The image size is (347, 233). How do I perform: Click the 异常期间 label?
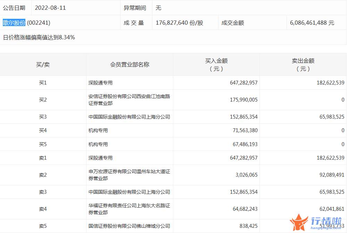click(135, 8)
